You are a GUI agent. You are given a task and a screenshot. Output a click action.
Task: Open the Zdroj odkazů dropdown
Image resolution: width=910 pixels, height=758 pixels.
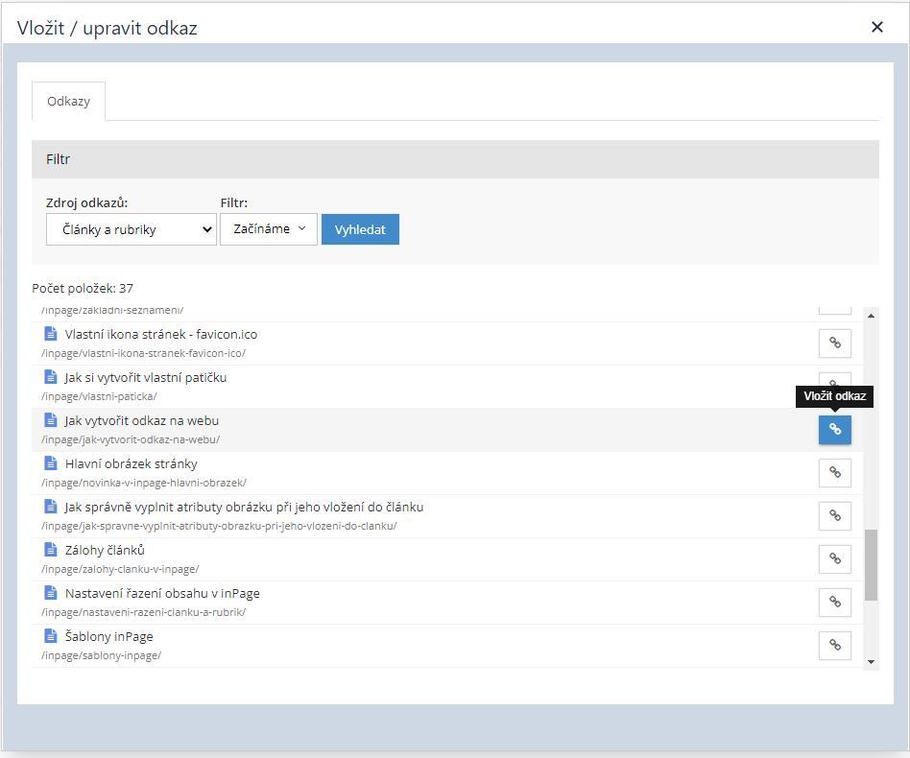(x=131, y=229)
